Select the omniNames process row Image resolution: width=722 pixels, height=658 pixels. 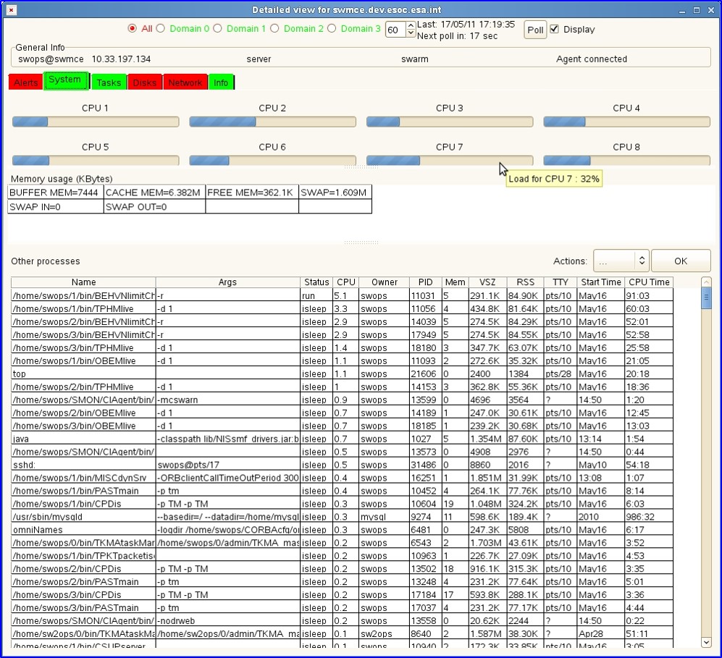[342, 530]
